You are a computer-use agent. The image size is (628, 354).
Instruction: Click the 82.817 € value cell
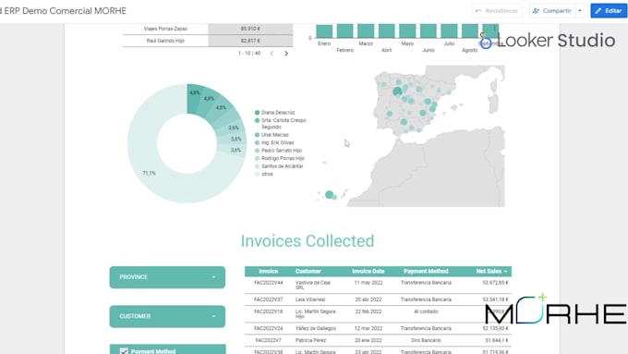click(250, 41)
